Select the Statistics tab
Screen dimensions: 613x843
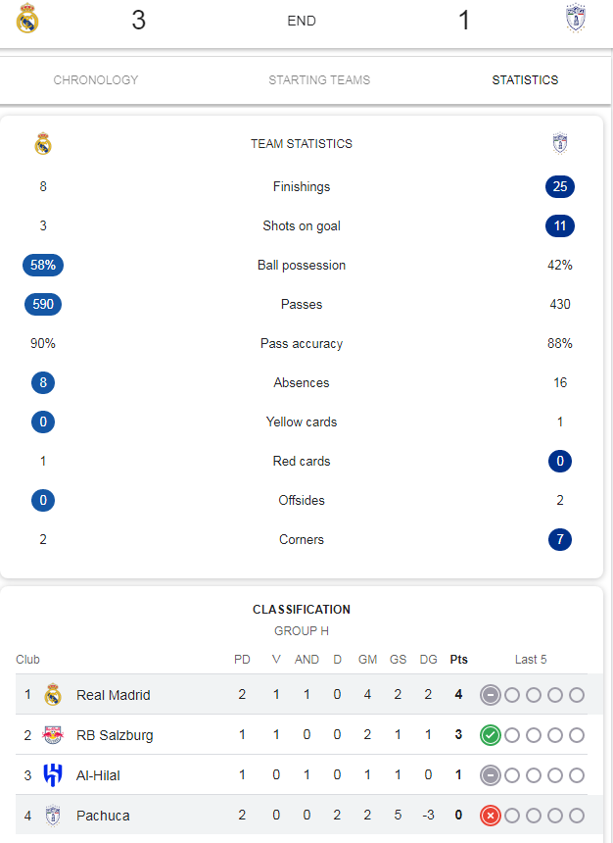[525, 80]
